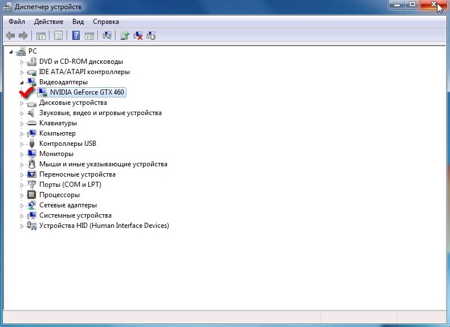Maximize the Диспетчер устройств window

point(412,5)
